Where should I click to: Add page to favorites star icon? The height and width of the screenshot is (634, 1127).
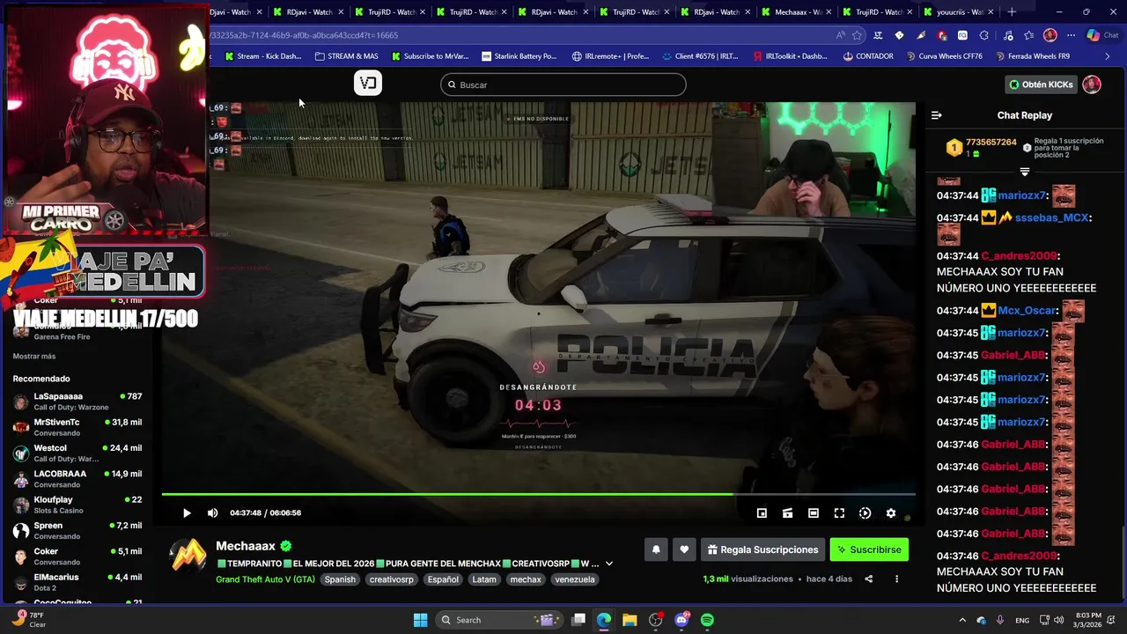(x=858, y=35)
